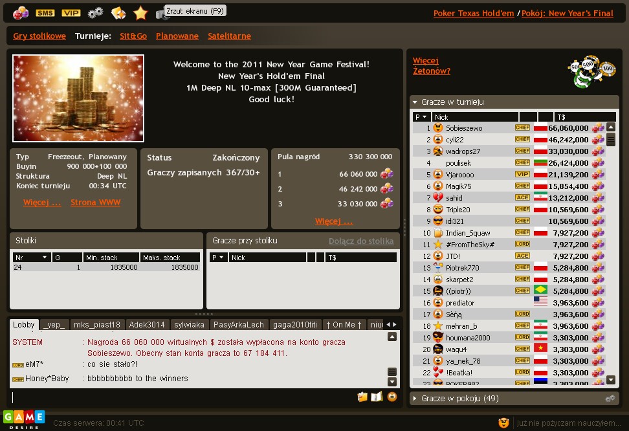Click the gold star favorites icon
The width and height of the screenshot is (629, 431).
pos(140,13)
